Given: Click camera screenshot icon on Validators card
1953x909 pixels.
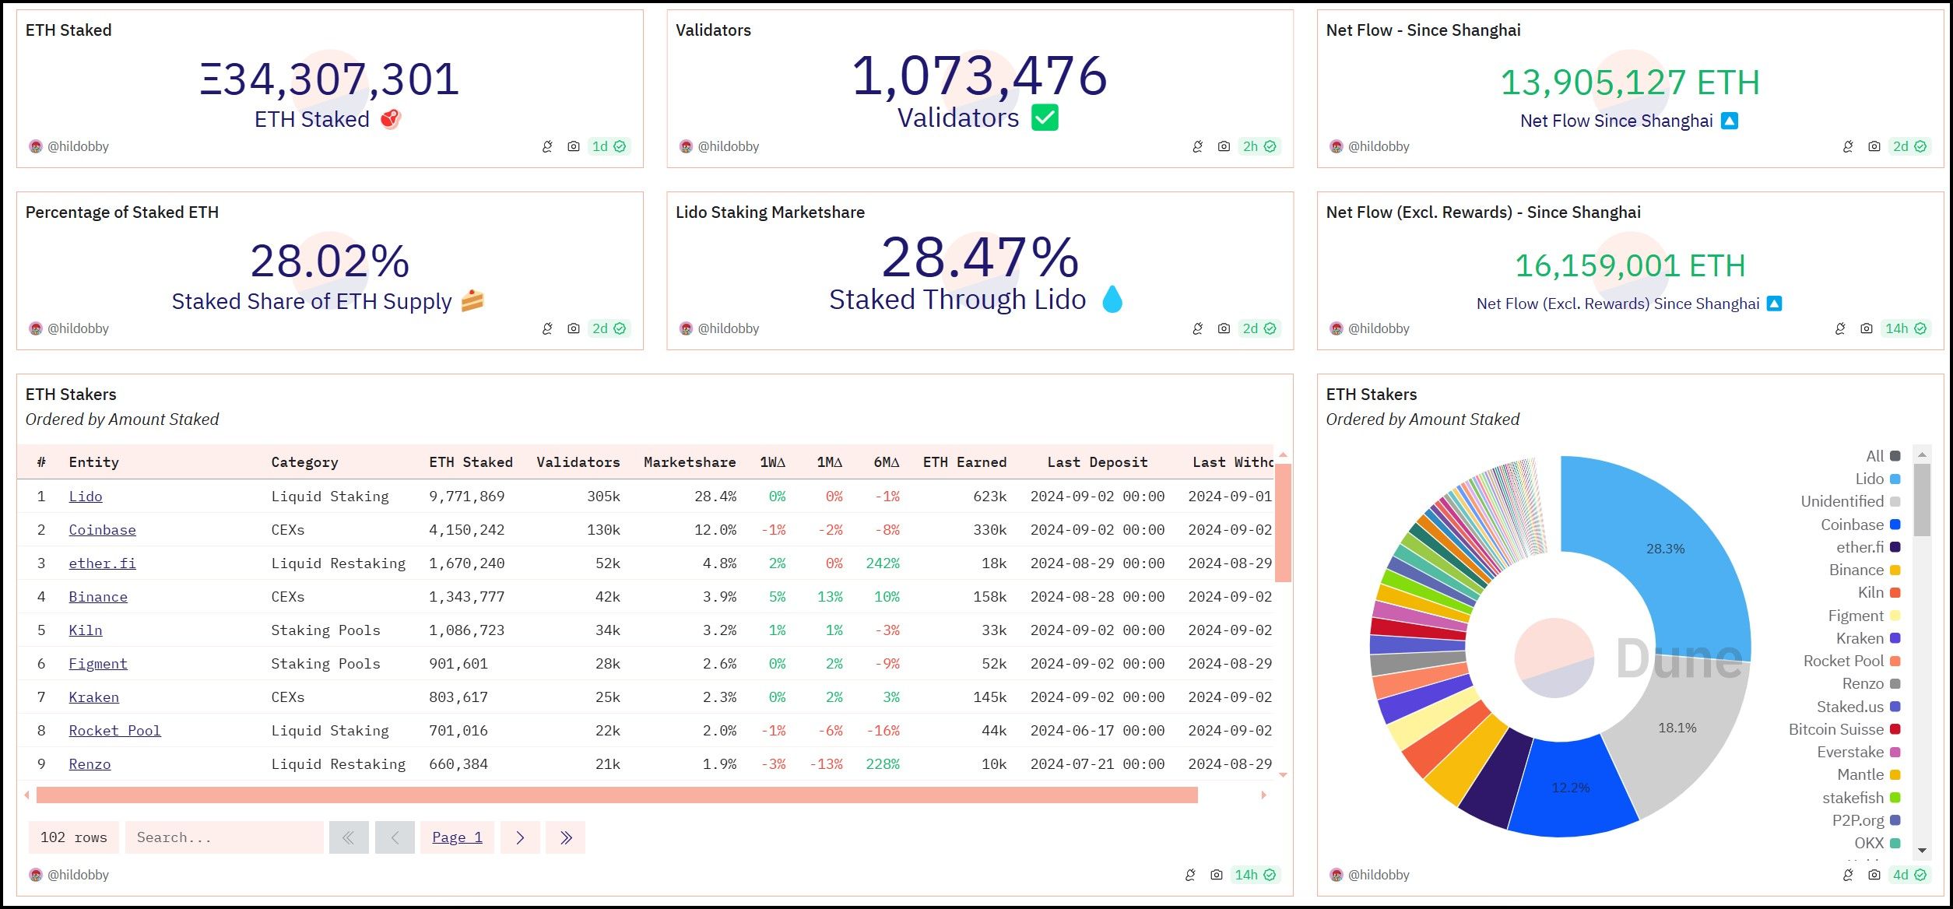Looking at the screenshot, I should click(1224, 146).
